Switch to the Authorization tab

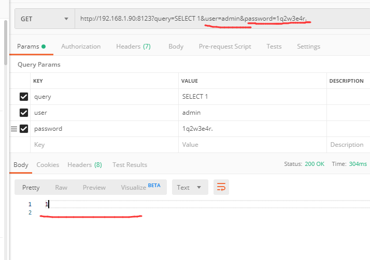[81, 47]
